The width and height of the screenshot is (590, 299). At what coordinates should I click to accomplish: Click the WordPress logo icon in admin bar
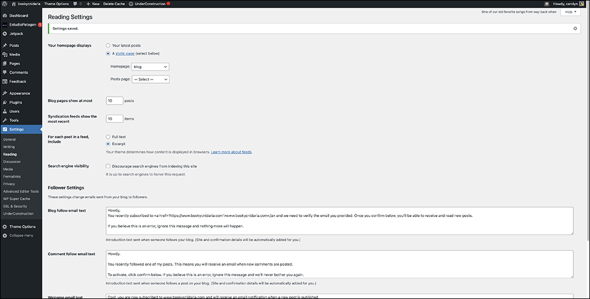point(5,4)
